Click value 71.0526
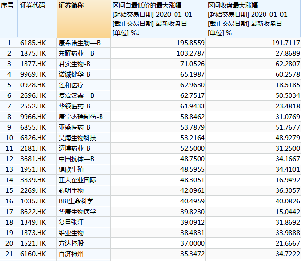The width and height of the screenshot is (302, 261). coord(193,64)
